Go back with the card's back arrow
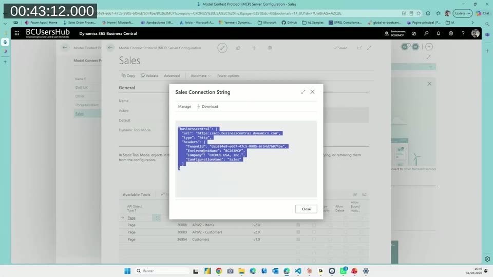 point(110,48)
